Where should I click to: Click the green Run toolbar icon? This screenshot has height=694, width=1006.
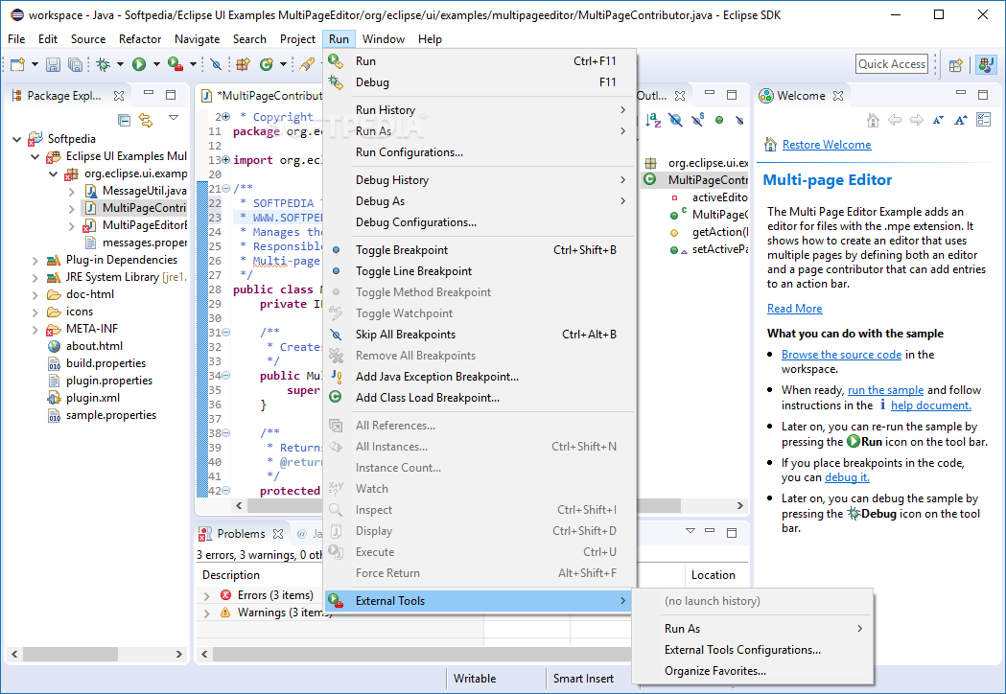pyautogui.click(x=139, y=64)
